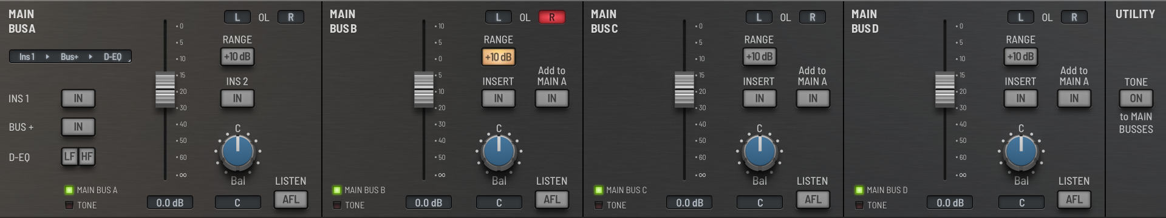This screenshot has width=1166, height=218.
Task: Click the 0.0 dB level field on Main Bus C
Action: (x=689, y=202)
